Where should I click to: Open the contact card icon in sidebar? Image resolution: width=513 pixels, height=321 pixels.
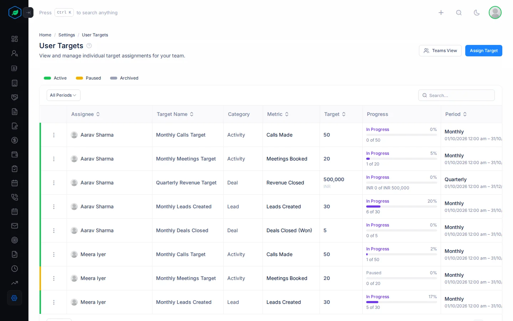15,68
